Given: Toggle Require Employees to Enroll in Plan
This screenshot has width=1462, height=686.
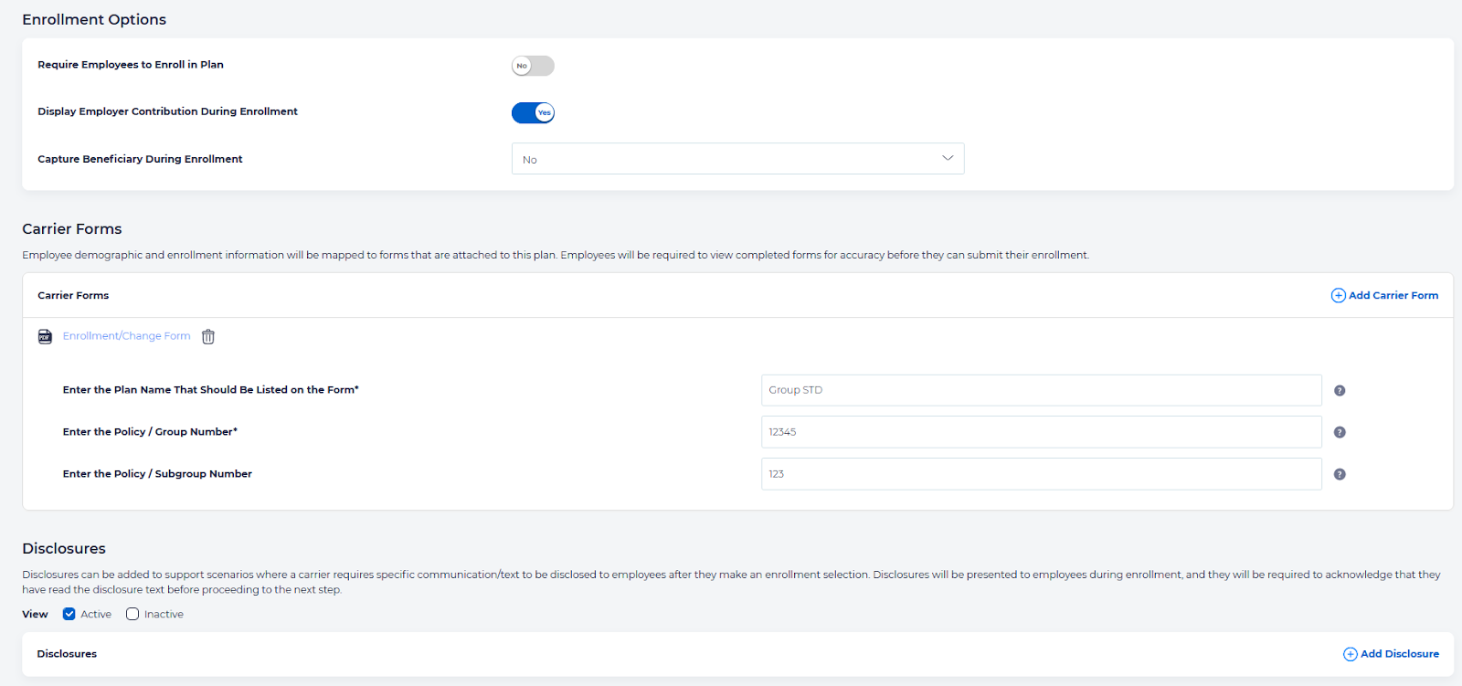Looking at the screenshot, I should coord(533,66).
